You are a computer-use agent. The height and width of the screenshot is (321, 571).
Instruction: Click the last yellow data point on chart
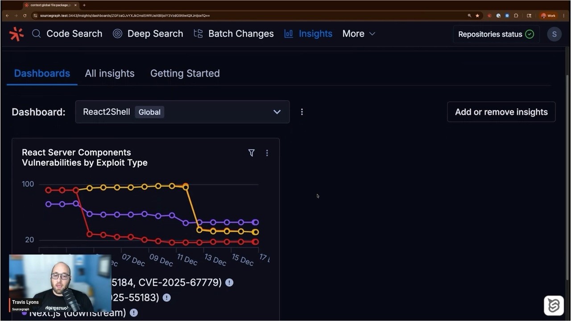pyautogui.click(x=255, y=232)
